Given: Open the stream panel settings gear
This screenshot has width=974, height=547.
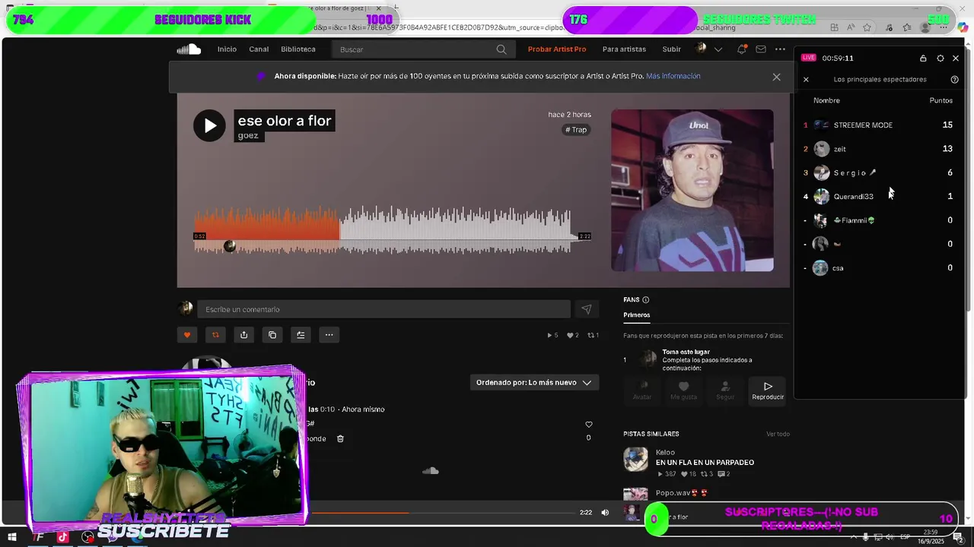Looking at the screenshot, I should pyautogui.click(x=941, y=58).
